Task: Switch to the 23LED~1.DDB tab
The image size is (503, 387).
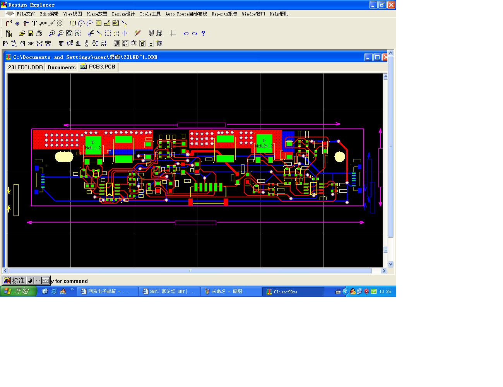Action: 26,67
